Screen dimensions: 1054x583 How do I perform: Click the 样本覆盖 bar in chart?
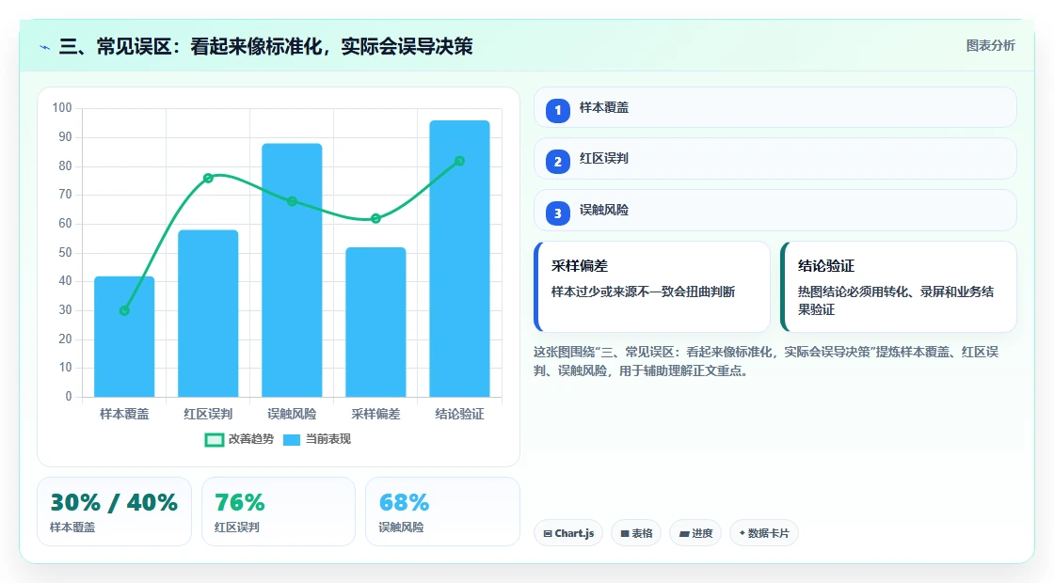point(124,337)
